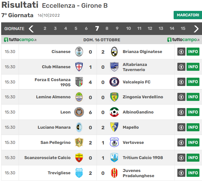202x182 pixels.
Task: Go to the previous giornate page
Action: 31,29
